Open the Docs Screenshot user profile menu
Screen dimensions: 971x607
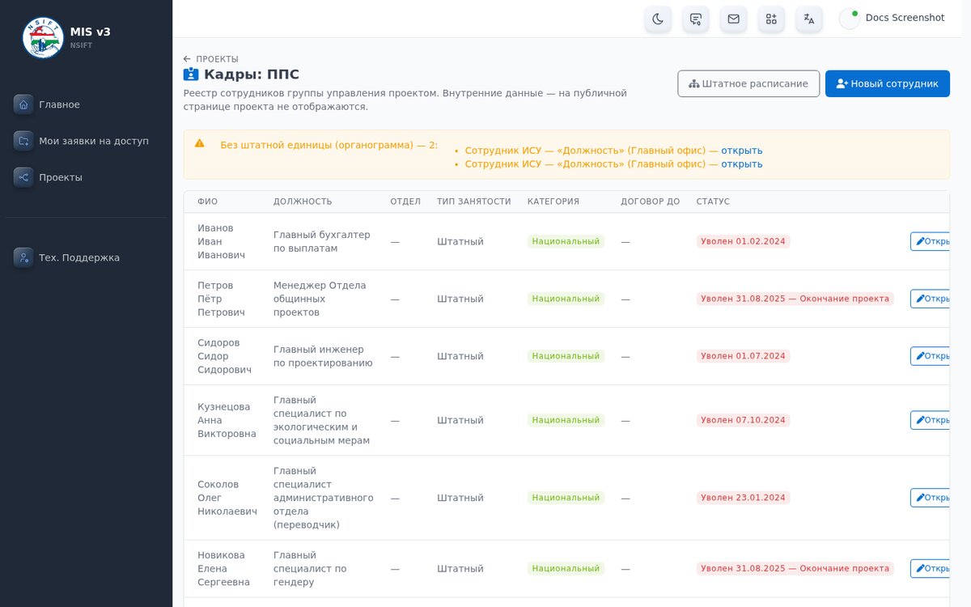tap(893, 19)
